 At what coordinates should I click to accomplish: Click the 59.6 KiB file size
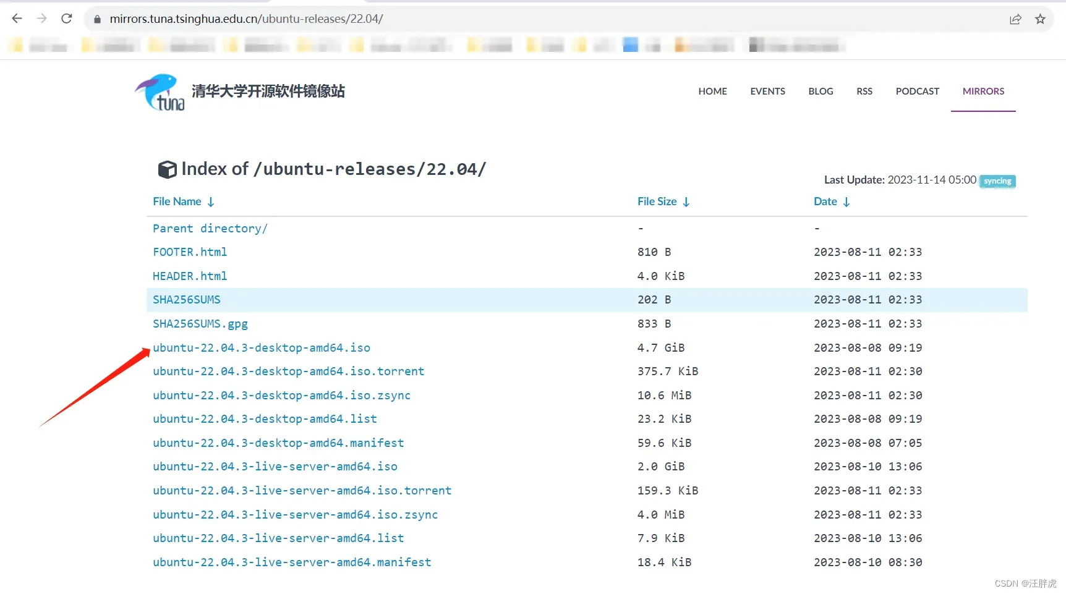[665, 443]
